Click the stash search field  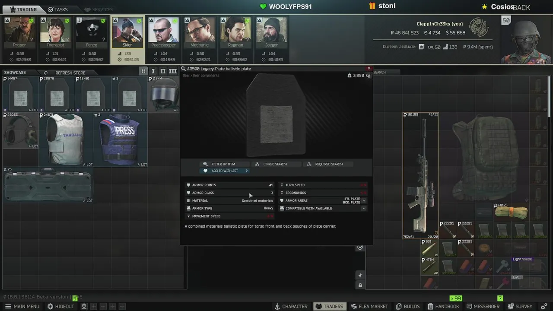pos(386,72)
